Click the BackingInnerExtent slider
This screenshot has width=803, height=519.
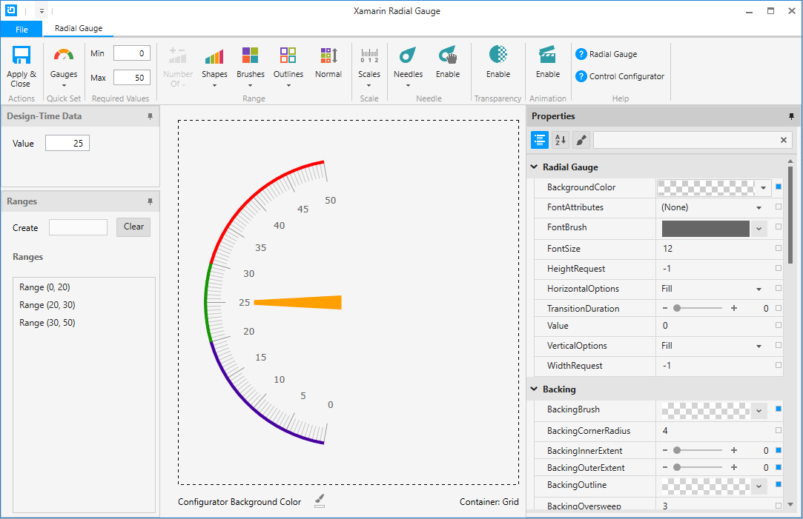click(x=699, y=450)
